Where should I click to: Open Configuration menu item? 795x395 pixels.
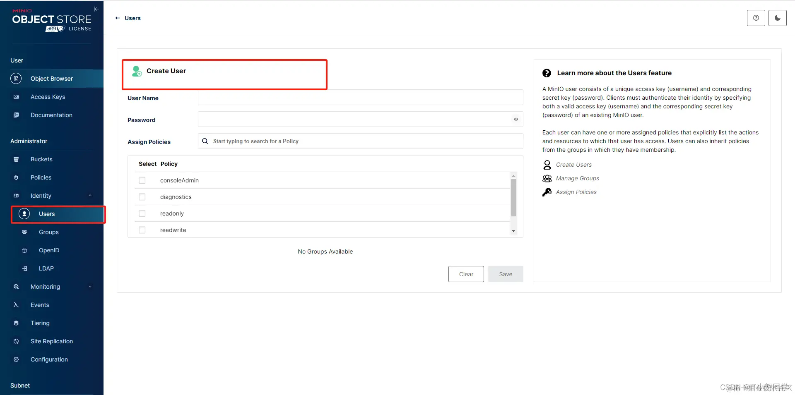coord(52,359)
